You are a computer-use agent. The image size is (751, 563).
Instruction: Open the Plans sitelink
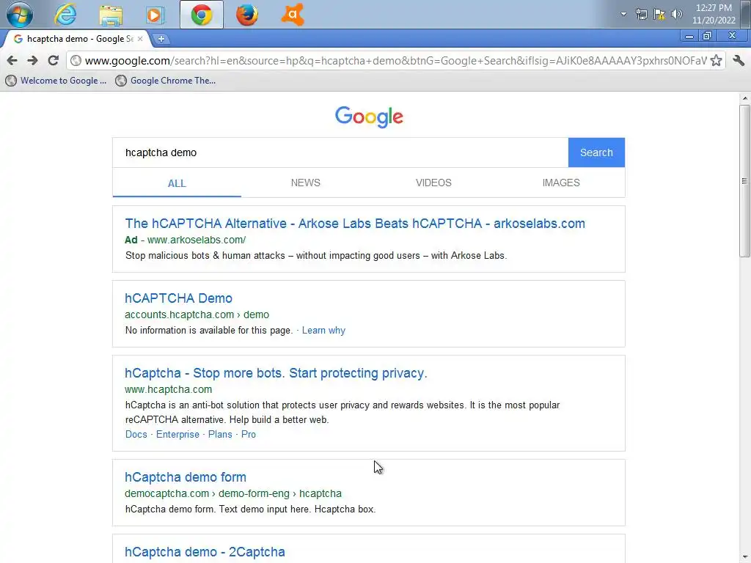pyautogui.click(x=220, y=434)
